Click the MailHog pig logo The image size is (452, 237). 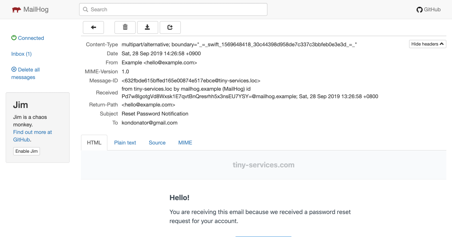click(x=16, y=9)
